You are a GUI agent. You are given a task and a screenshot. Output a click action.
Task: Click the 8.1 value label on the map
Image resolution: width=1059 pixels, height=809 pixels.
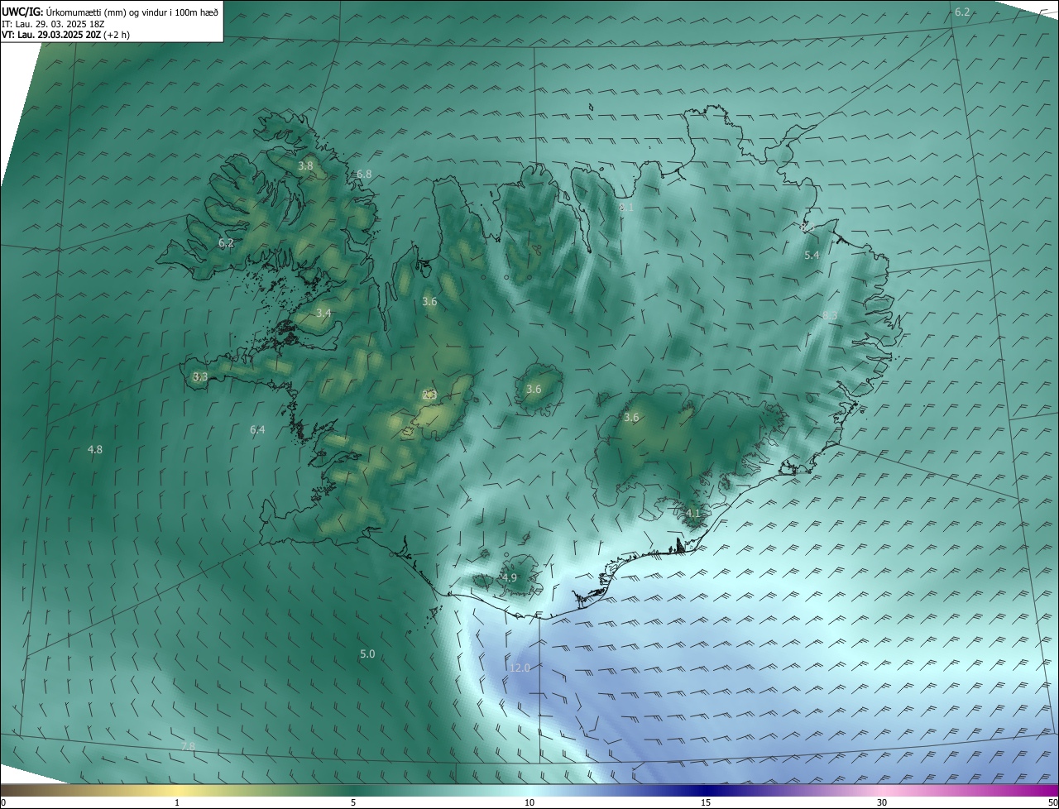[x=626, y=207]
